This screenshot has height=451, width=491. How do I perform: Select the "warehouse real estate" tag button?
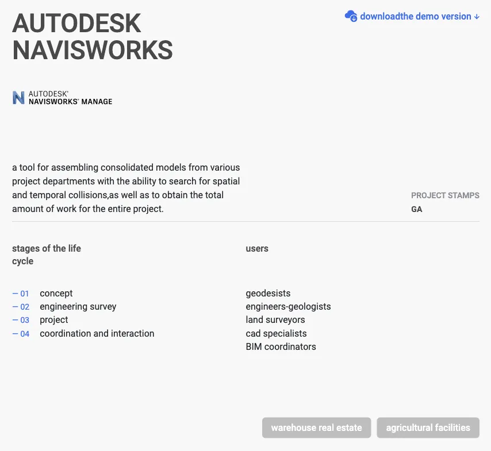coord(316,427)
